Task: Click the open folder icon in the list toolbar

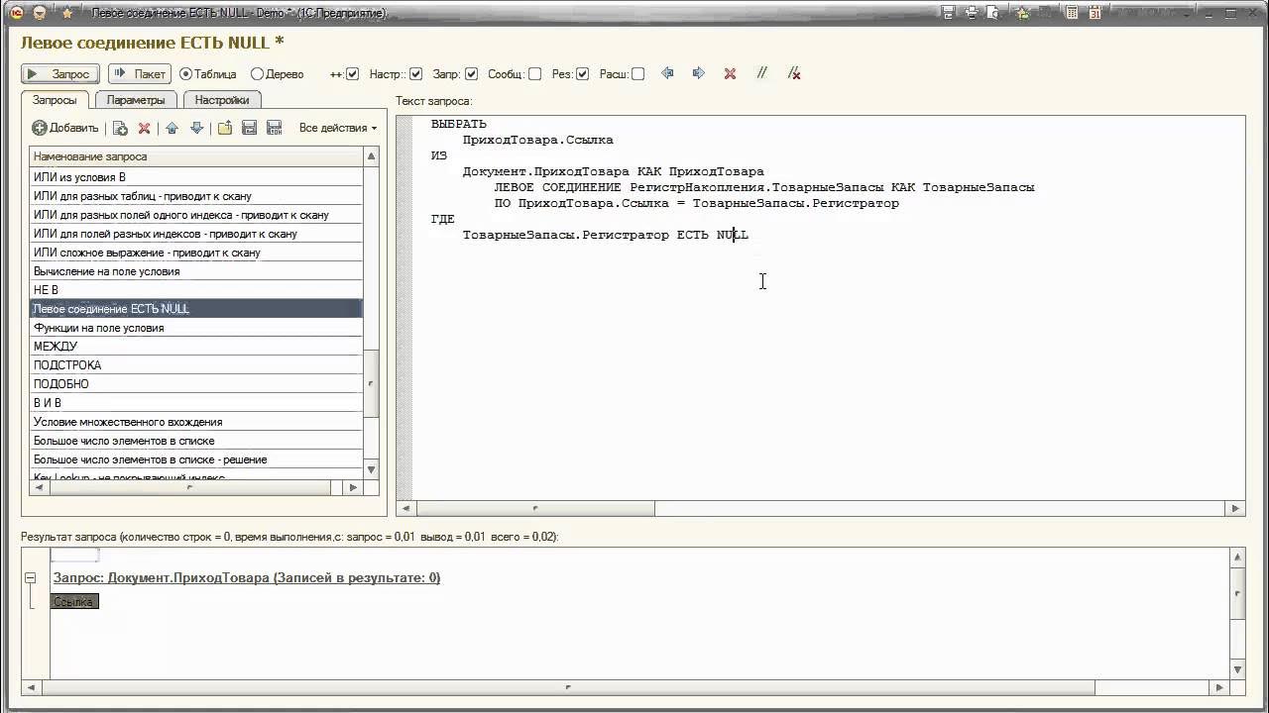Action: click(225, 128)
